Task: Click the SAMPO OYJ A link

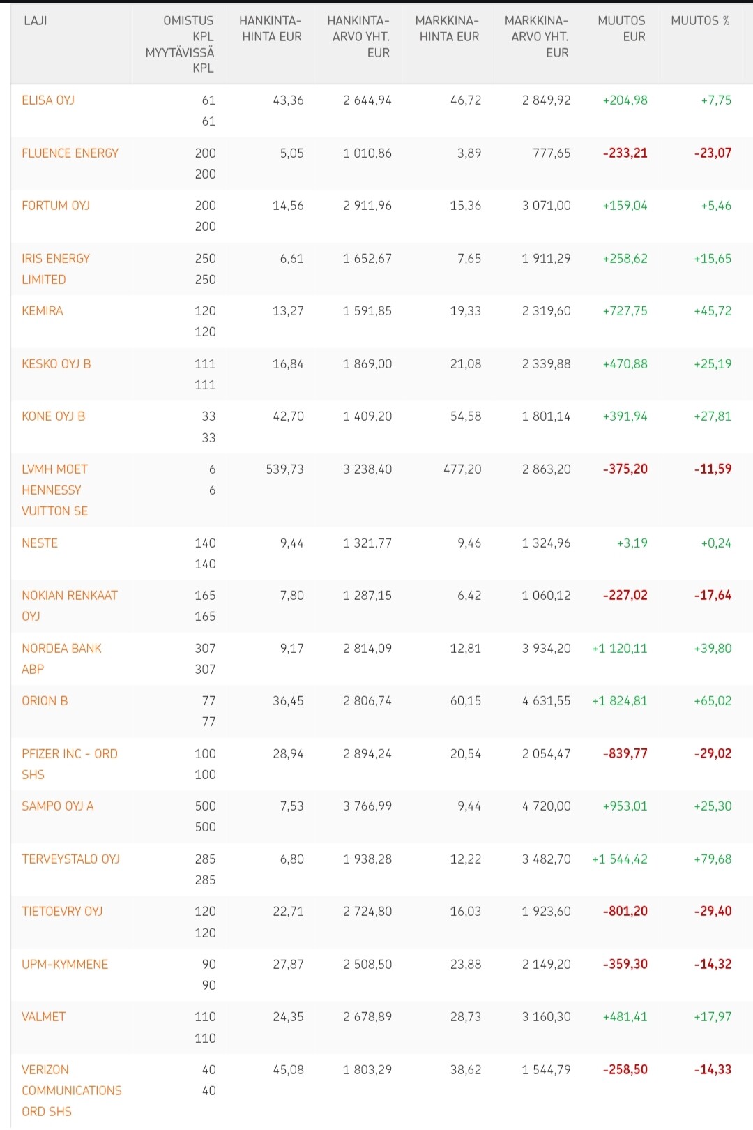Action: tap(58, 806)
